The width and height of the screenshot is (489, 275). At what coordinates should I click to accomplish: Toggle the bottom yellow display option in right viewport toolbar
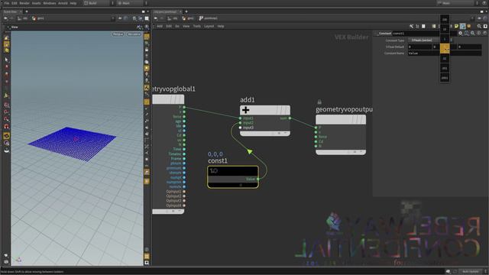[x=147, y=257]
